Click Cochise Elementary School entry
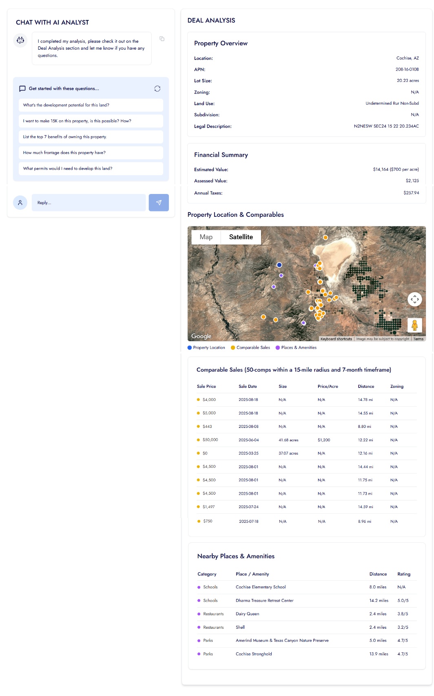This screenshot has height=696, width=434. coord(261,587)
